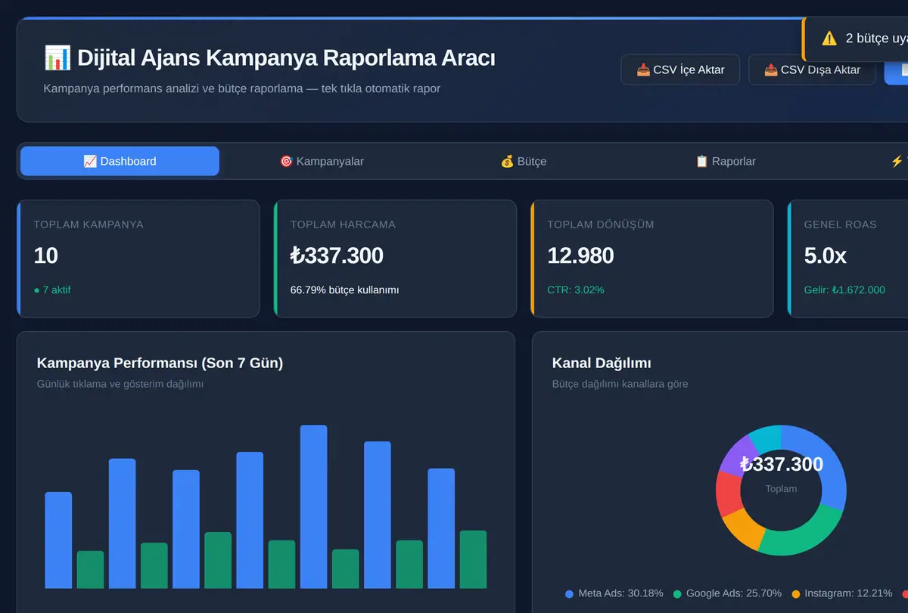Click the tallest blue bar in performance chart

pos(314,506)
